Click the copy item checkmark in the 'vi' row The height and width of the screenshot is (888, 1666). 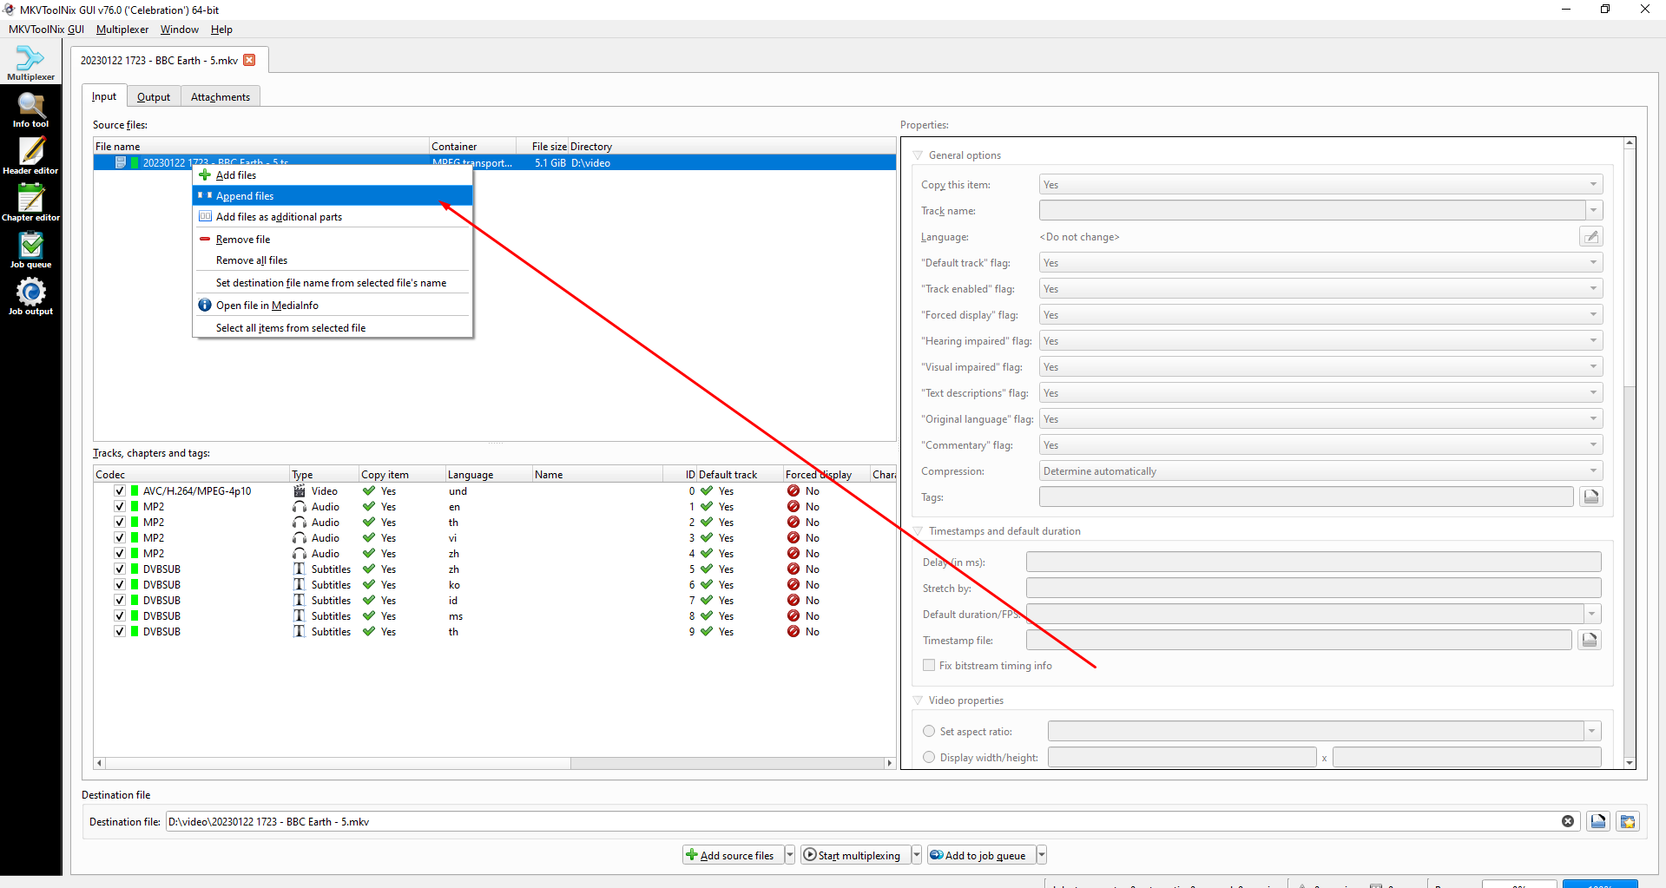coord(369,538)
